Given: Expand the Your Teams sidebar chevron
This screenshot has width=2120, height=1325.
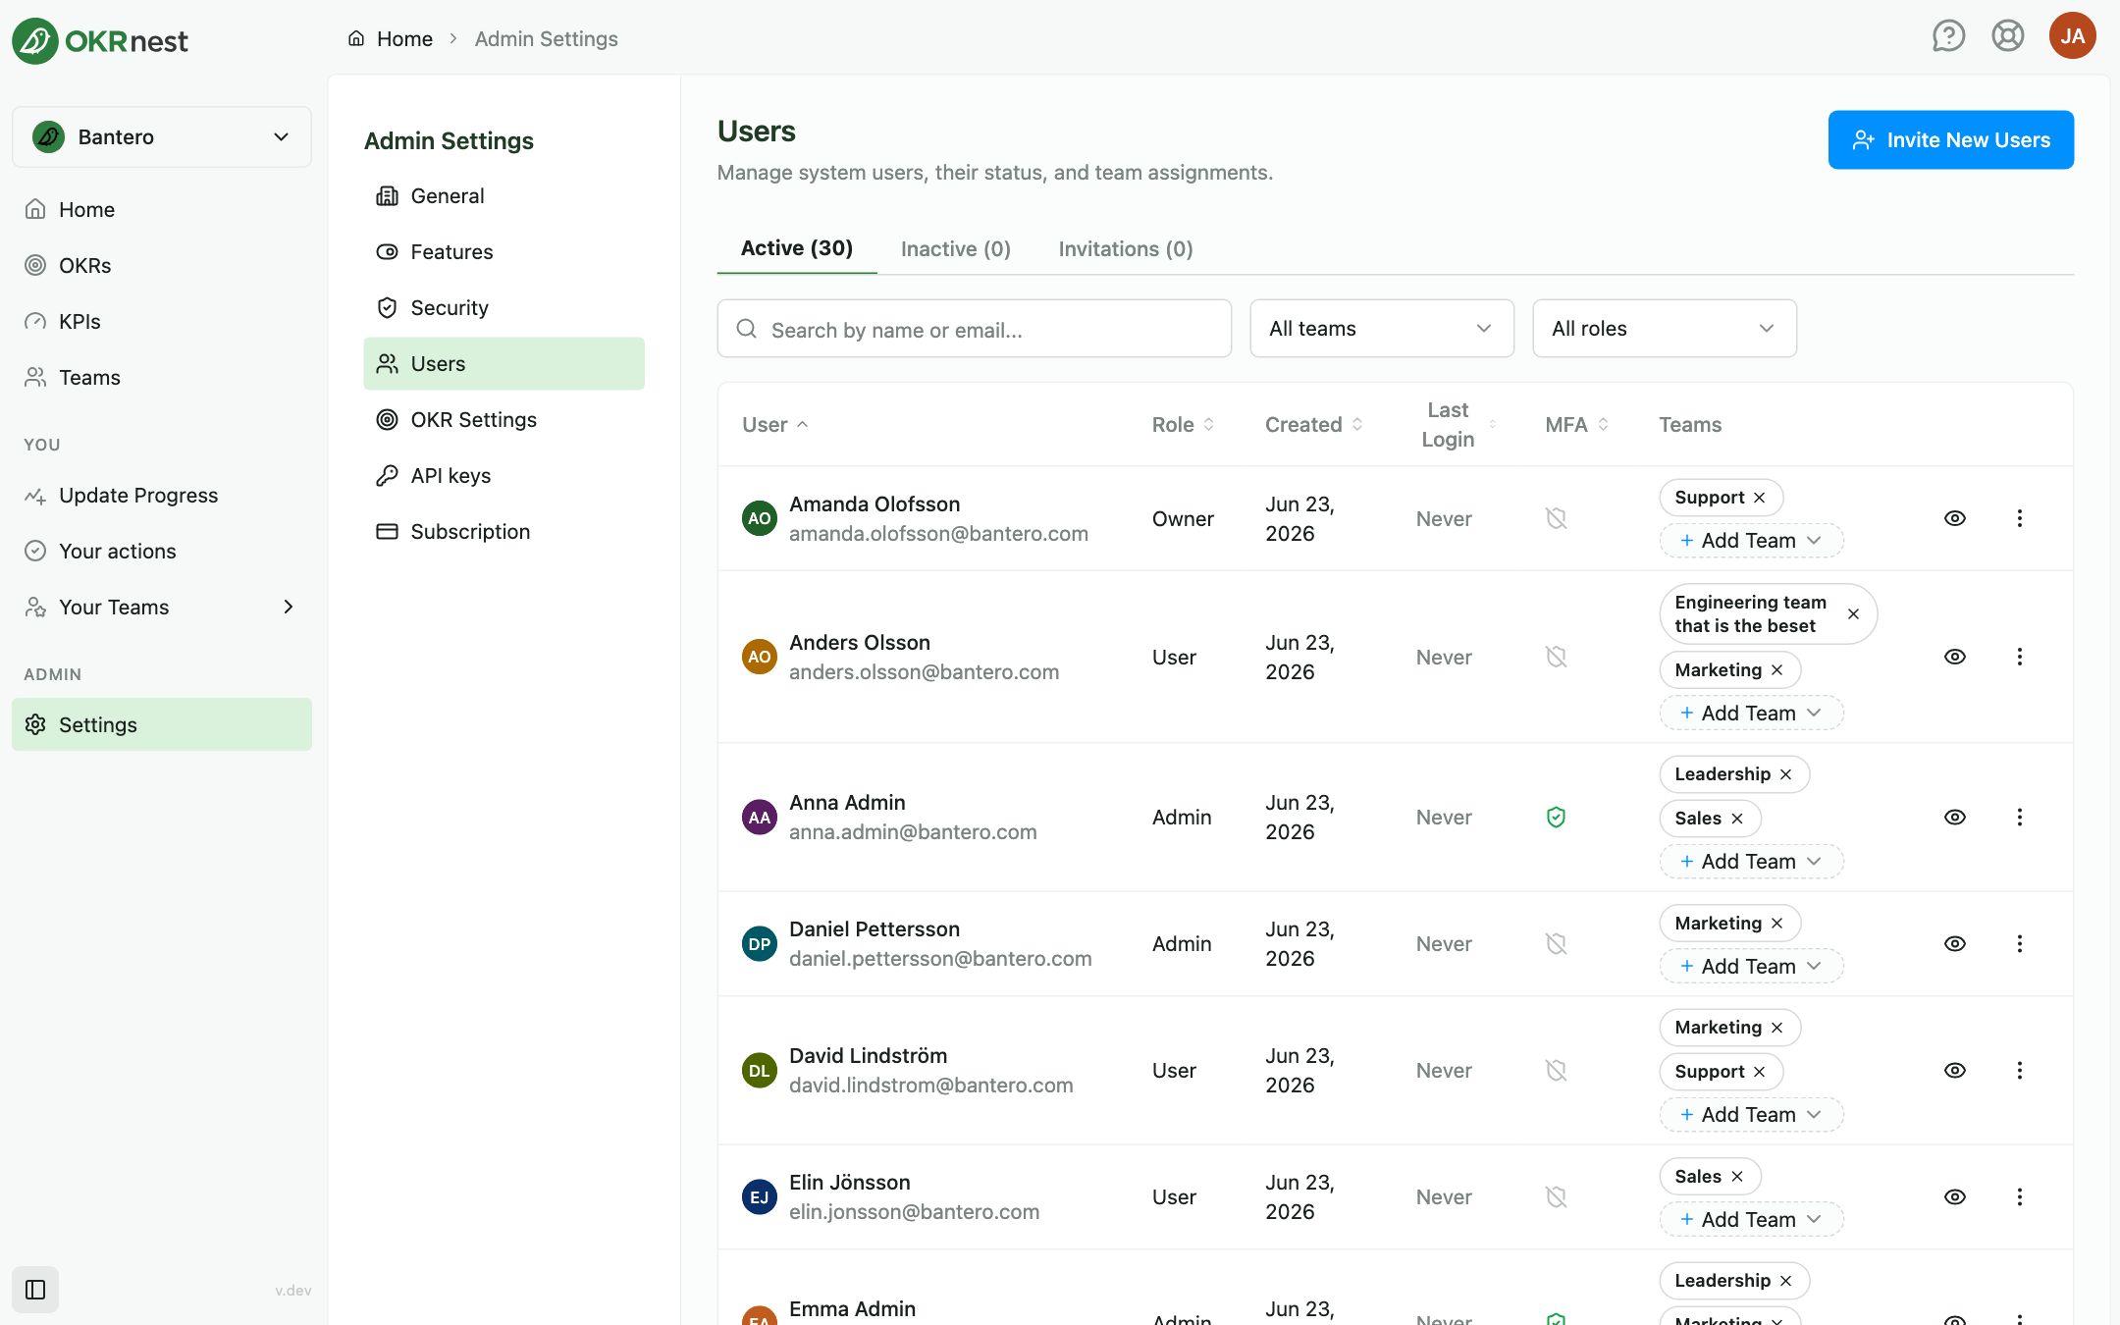Looking at the screenshot, I should click(x=289, y=607).
